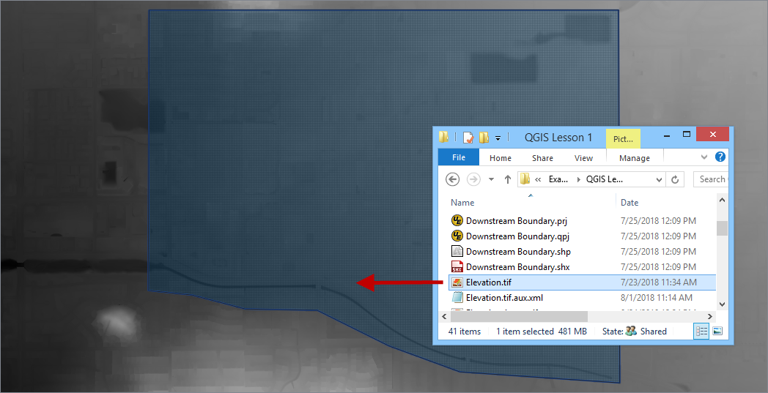
Task: Switch to Details view layout
Action: [x=701, y=332]
